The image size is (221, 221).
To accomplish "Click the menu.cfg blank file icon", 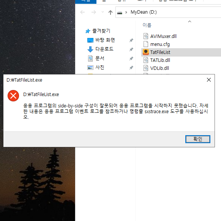I will click(x=146, y=44).
